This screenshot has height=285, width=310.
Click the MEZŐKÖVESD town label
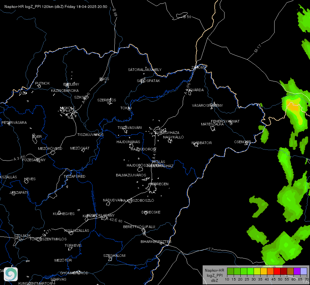(x=50, y=149)
